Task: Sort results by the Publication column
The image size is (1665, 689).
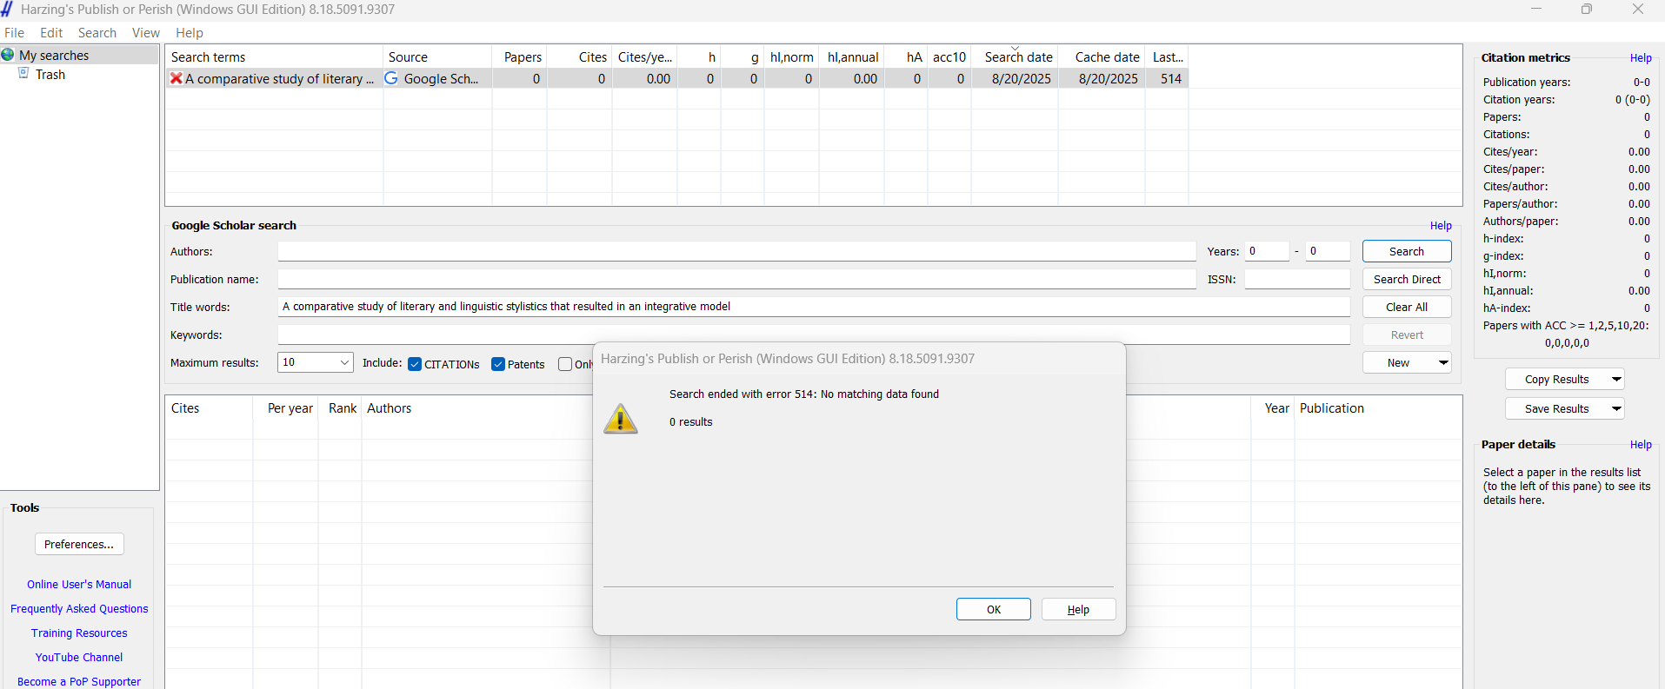Action: pos(1379,408)
